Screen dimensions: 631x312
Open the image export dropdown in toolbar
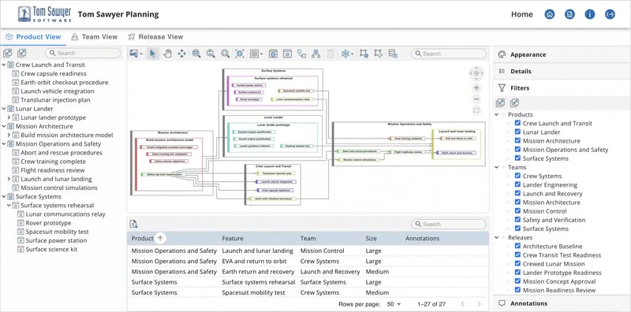point(136,54)
